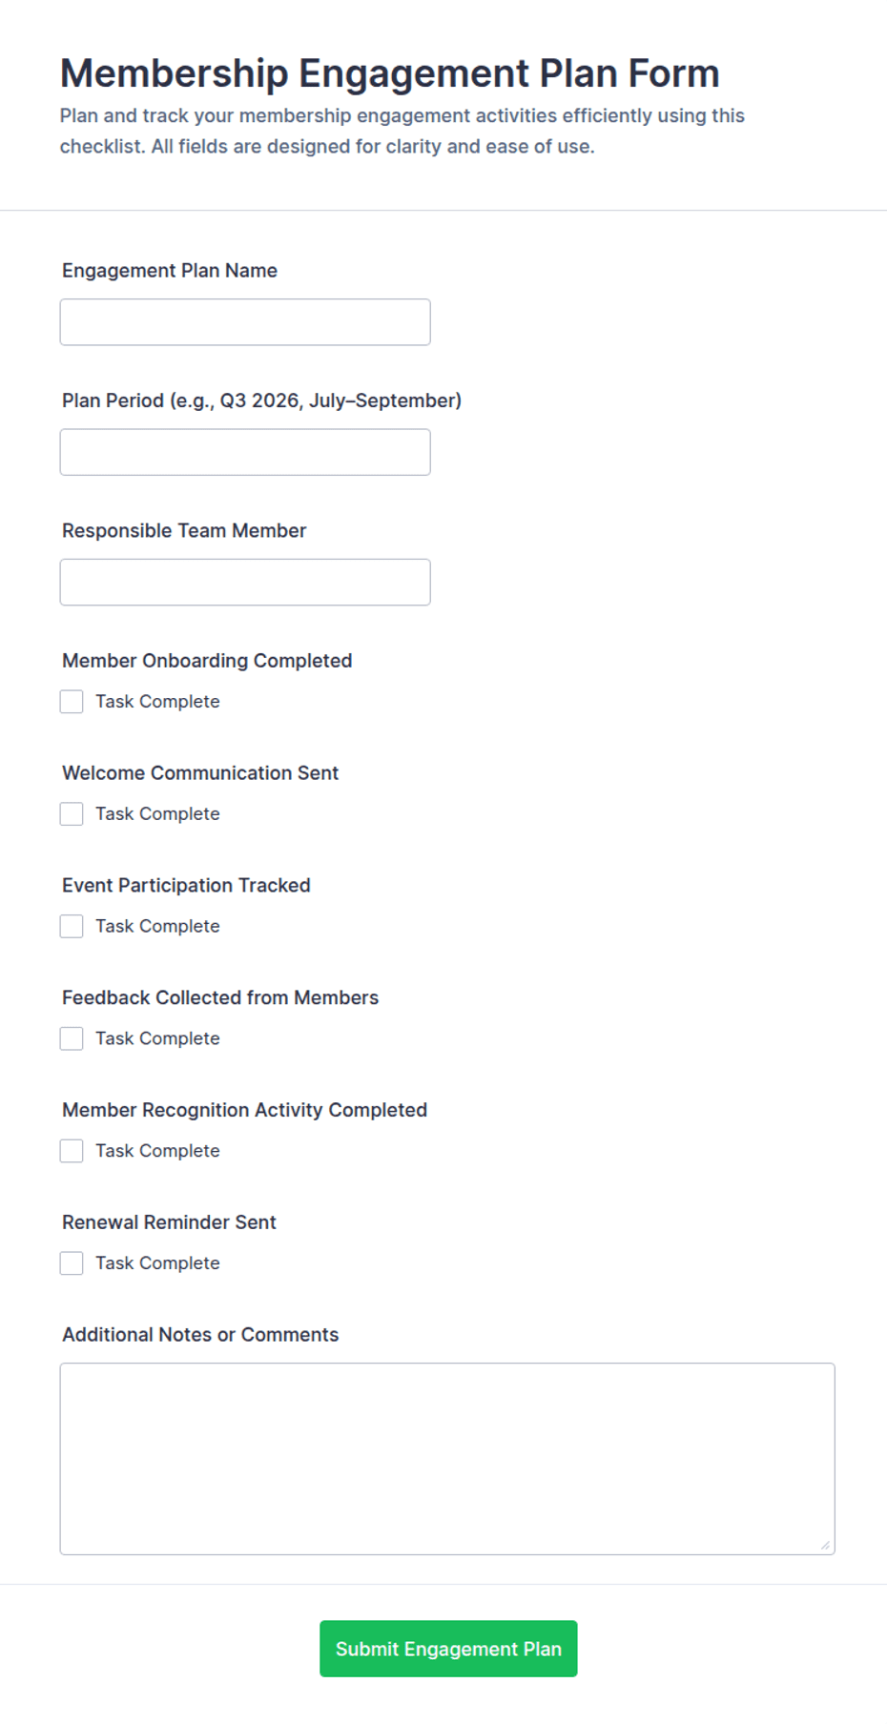This screenshot has width=887, height=1724.
Task: Tick the Welcome Communication Sent checkbox
Action: coord(72,814)
